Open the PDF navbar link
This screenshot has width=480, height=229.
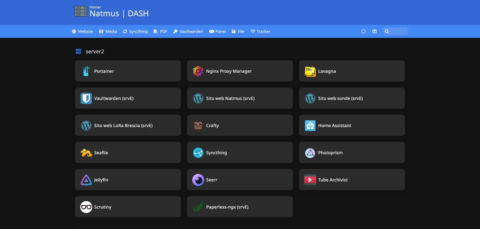click(x=160, y=31)
